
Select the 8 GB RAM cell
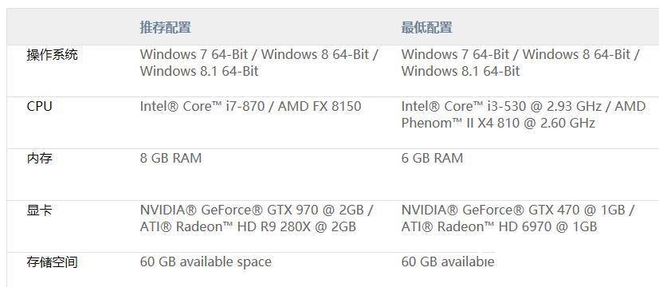click(171, 158)
